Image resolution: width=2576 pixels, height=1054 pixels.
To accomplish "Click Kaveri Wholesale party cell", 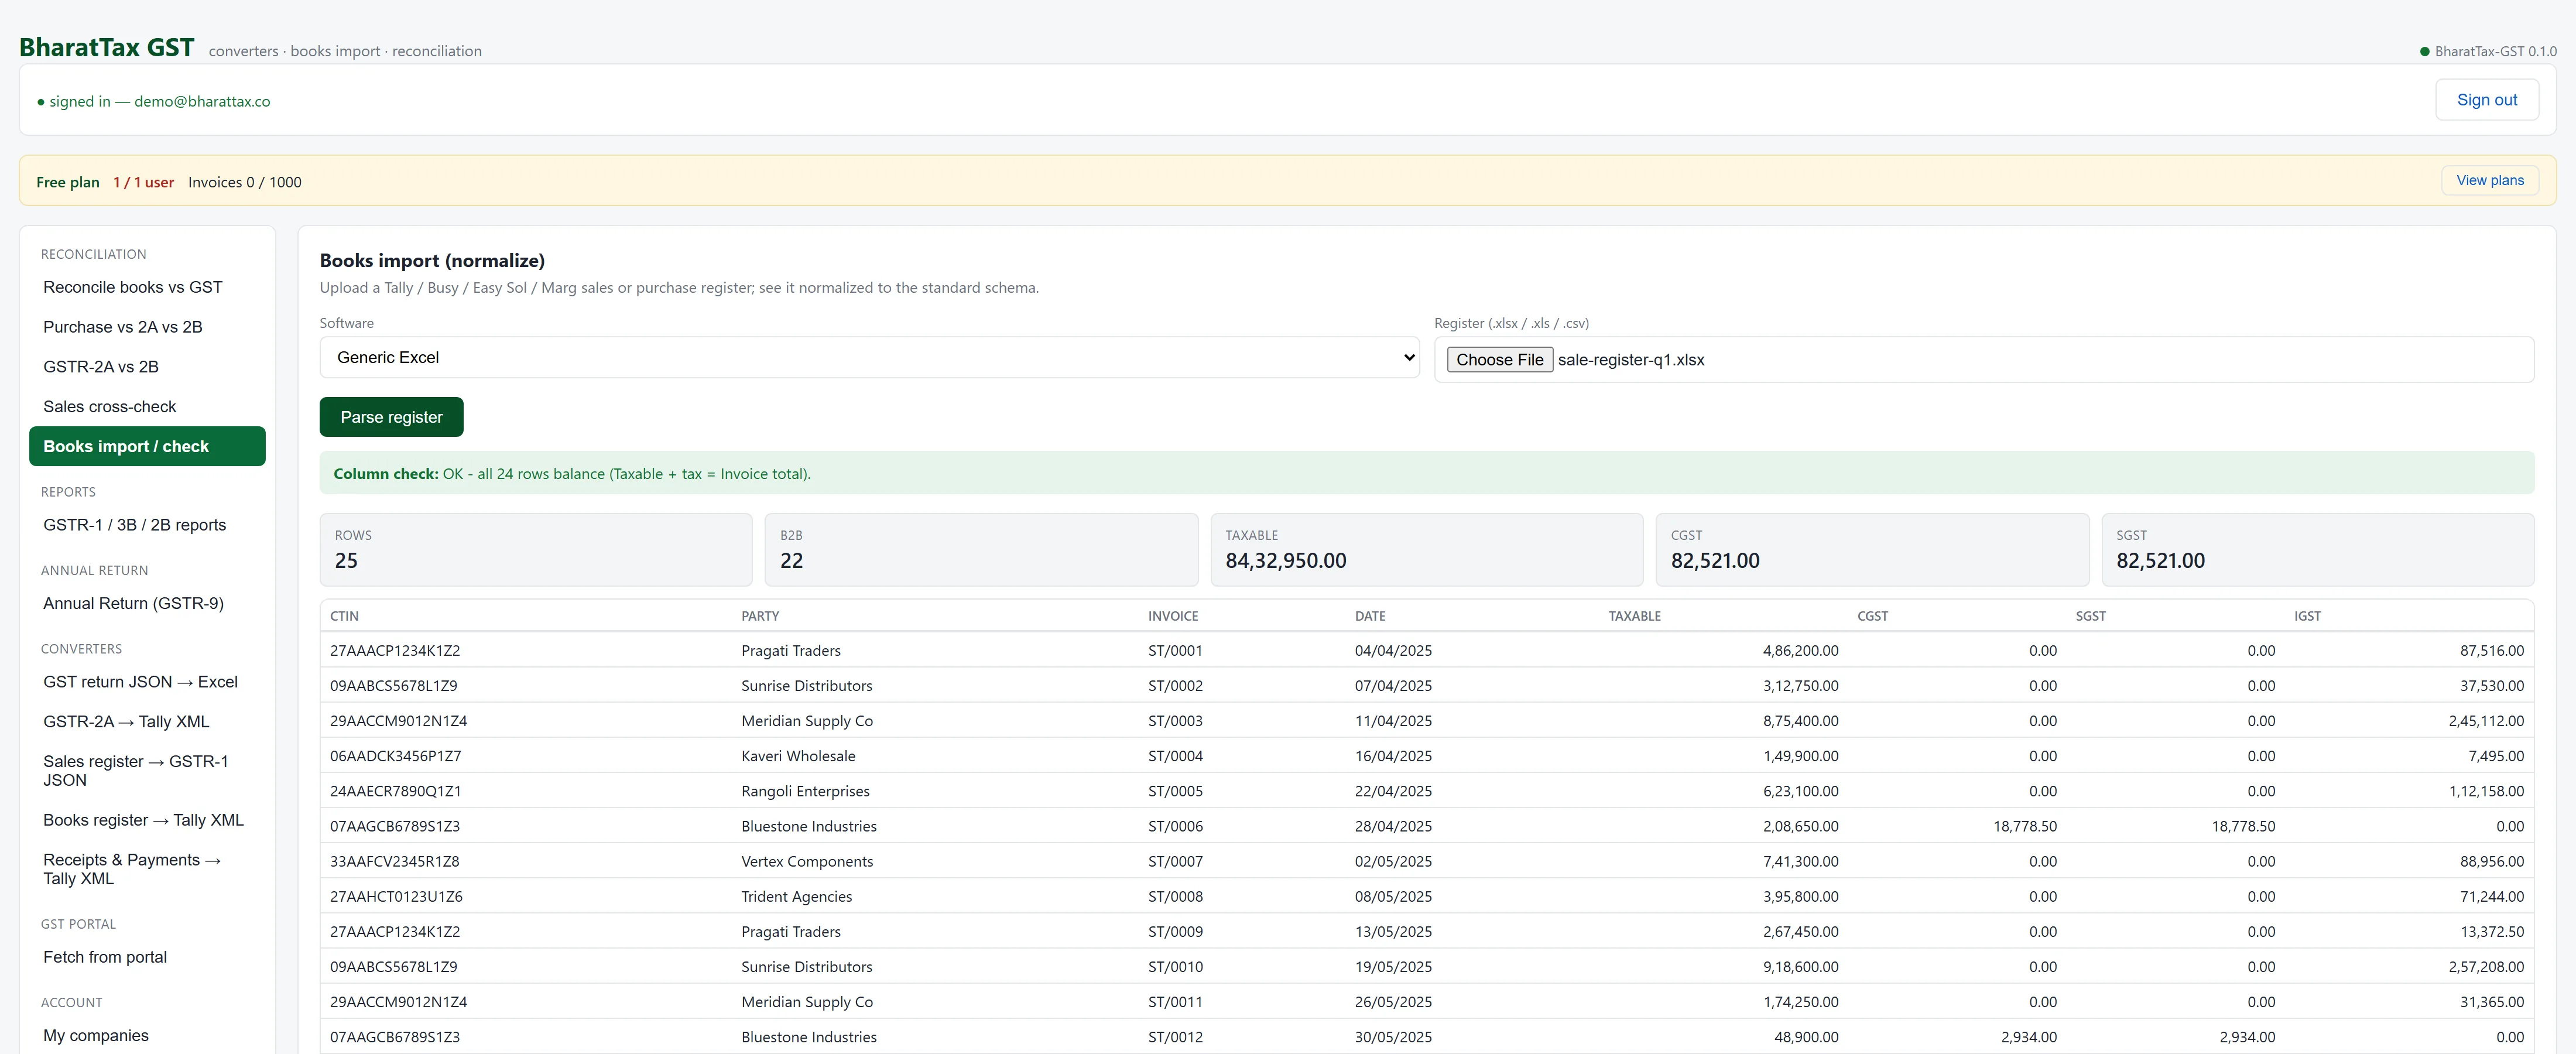I will (798, 756).
